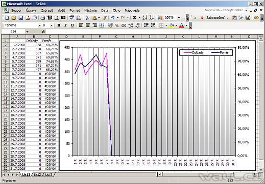
Task: Click the Zabezpečení... security button
Action: coord(217,18)
